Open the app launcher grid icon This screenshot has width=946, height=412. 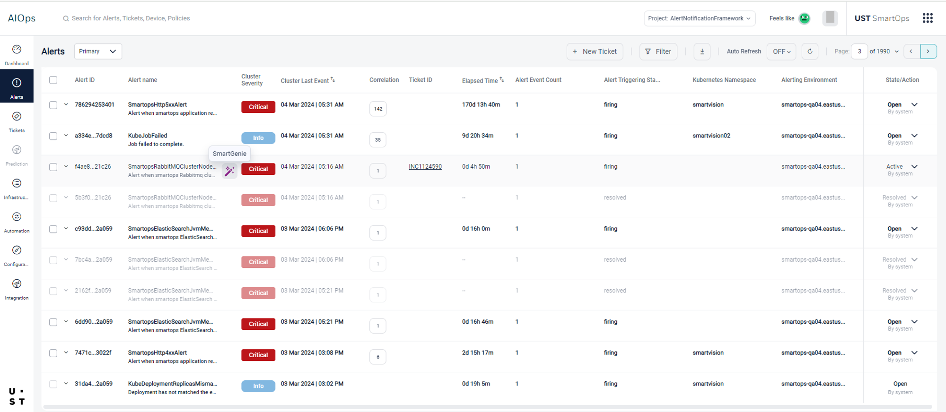928,18
